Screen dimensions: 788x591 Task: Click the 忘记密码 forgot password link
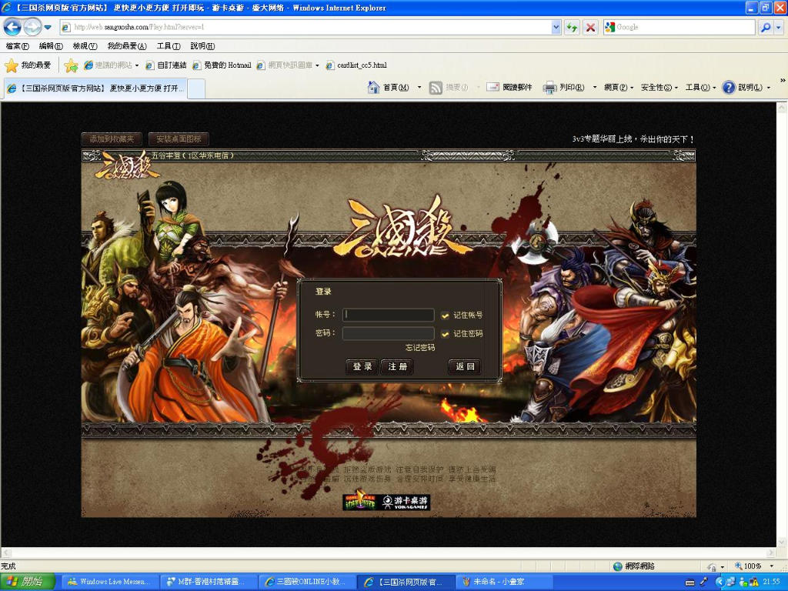tap(420, 348)
